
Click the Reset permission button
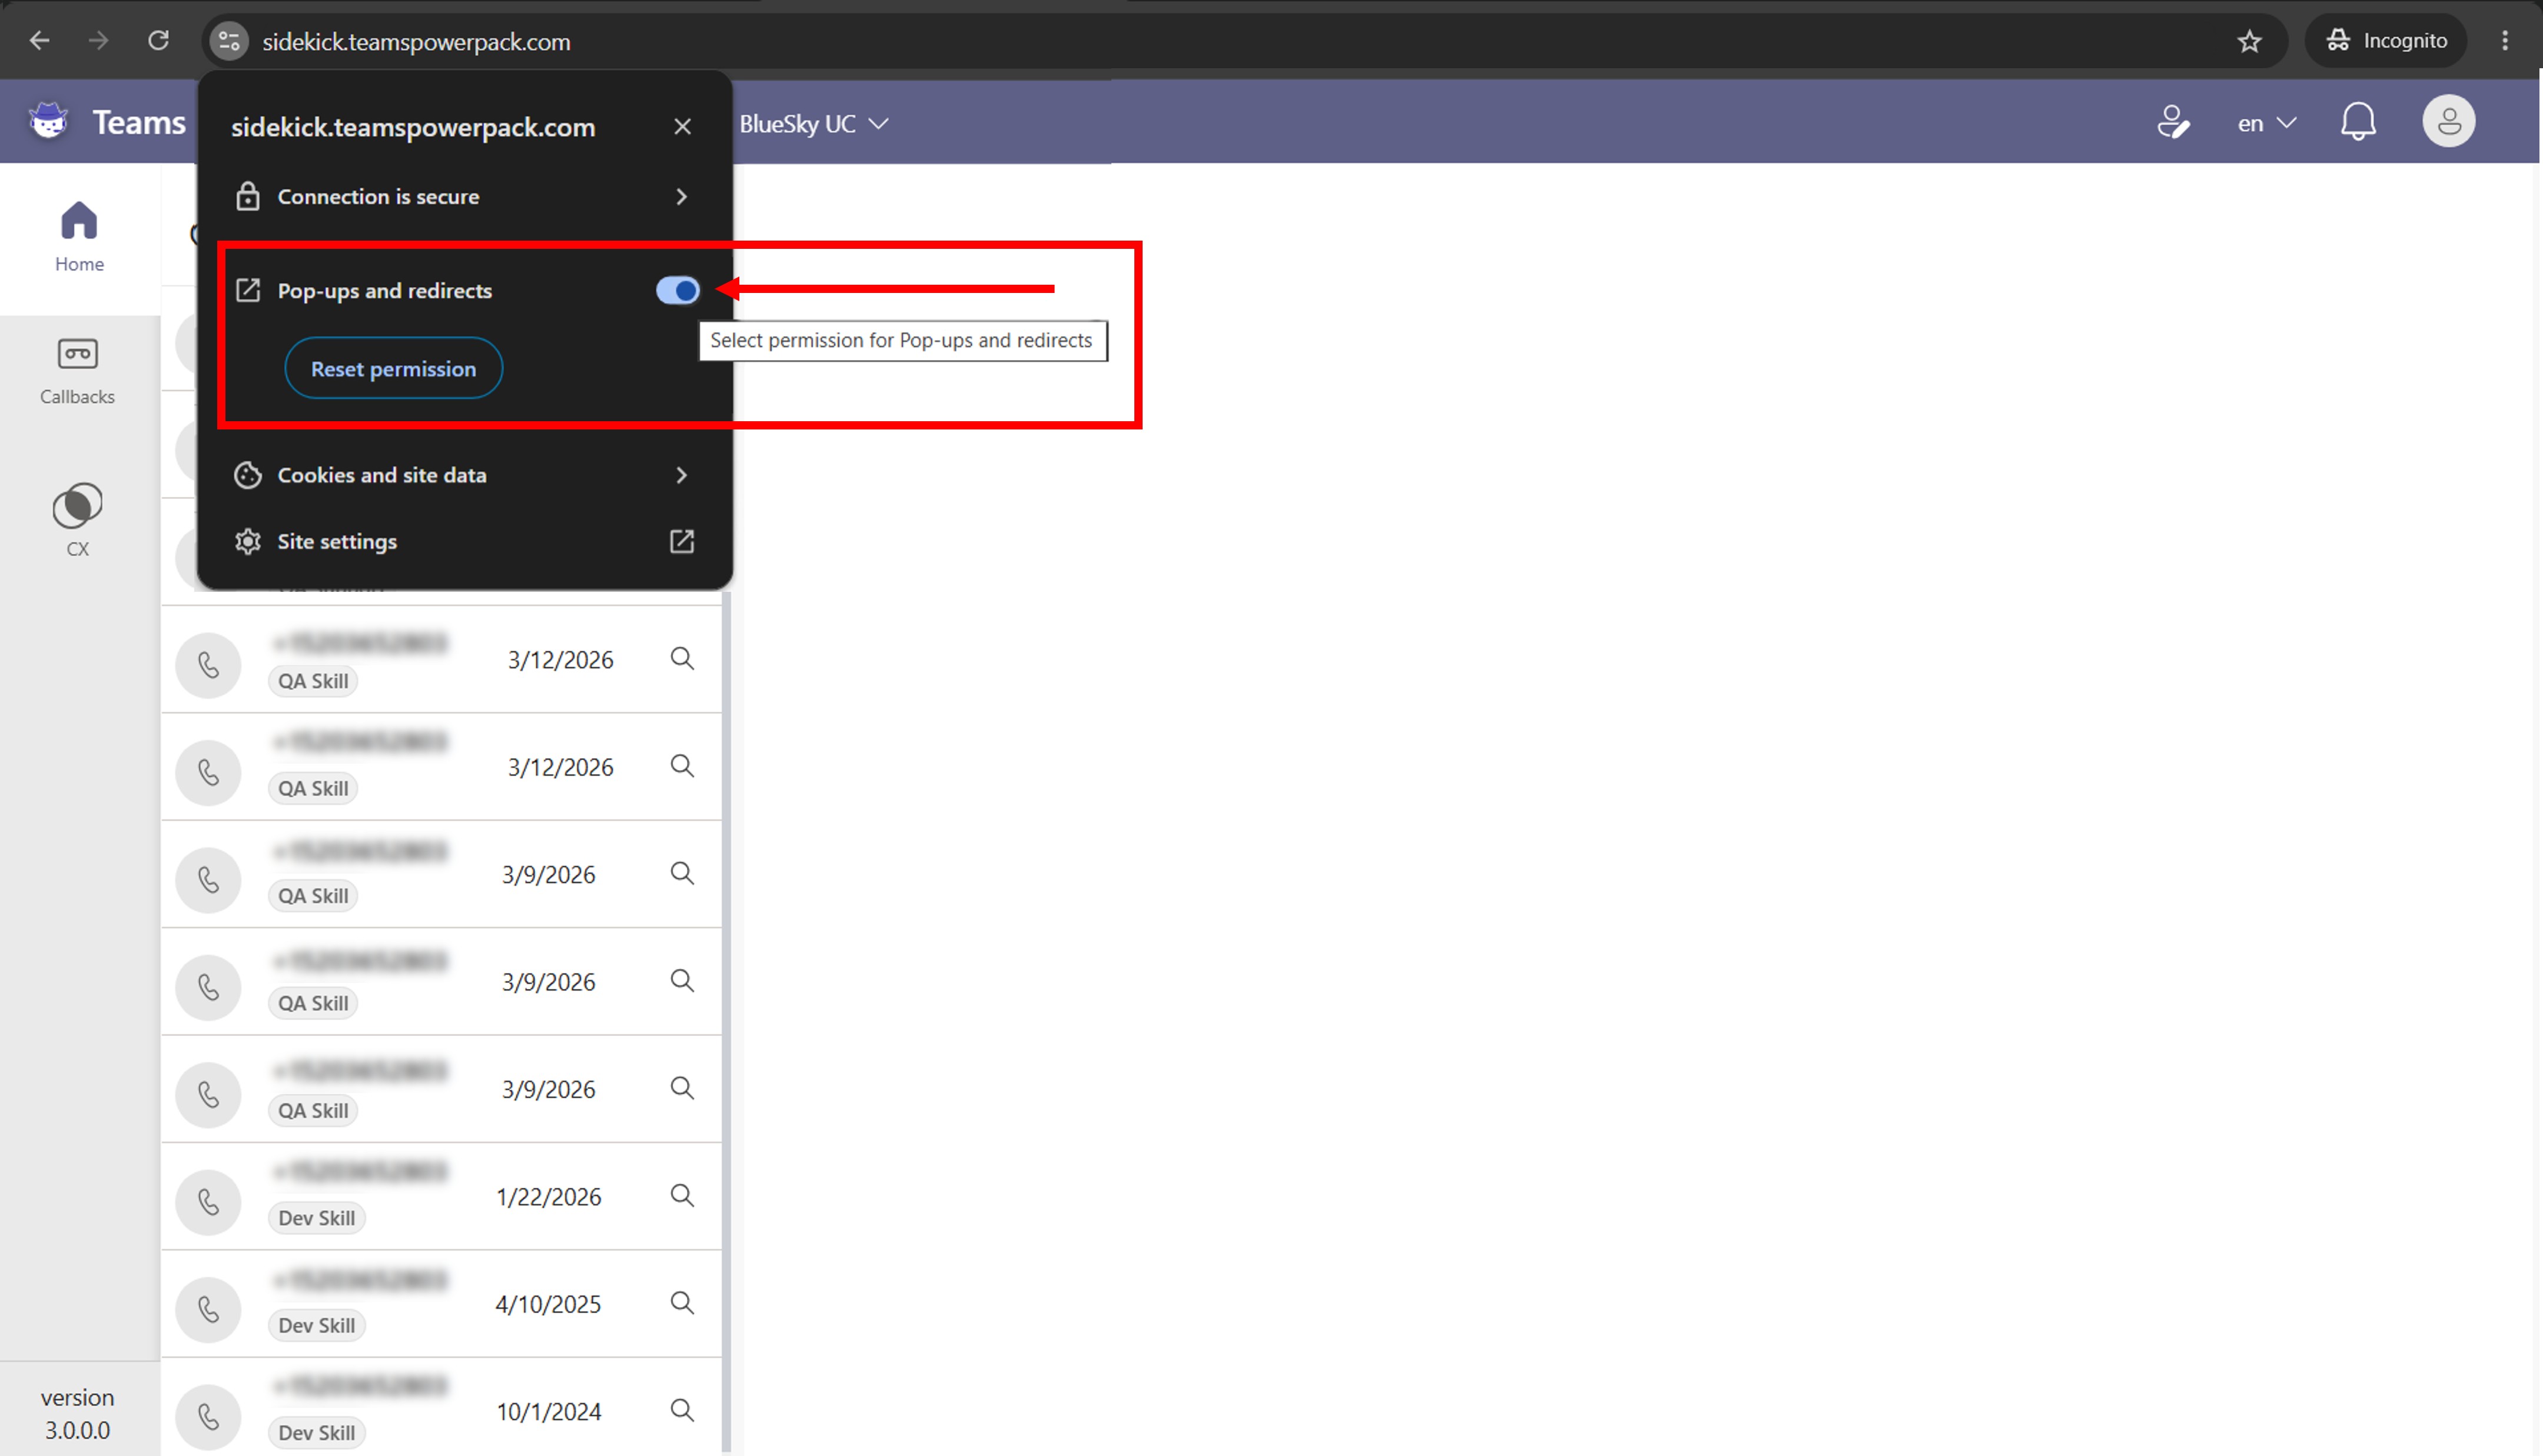point(393,369)
